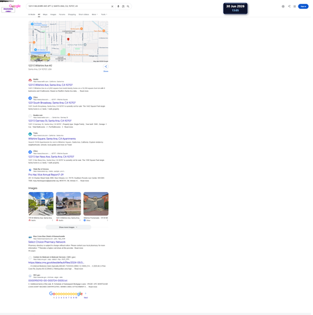The height and width of the screenshot is (315, 313).
Task: Select the All results tab
Action: click(x=39, y=14)
